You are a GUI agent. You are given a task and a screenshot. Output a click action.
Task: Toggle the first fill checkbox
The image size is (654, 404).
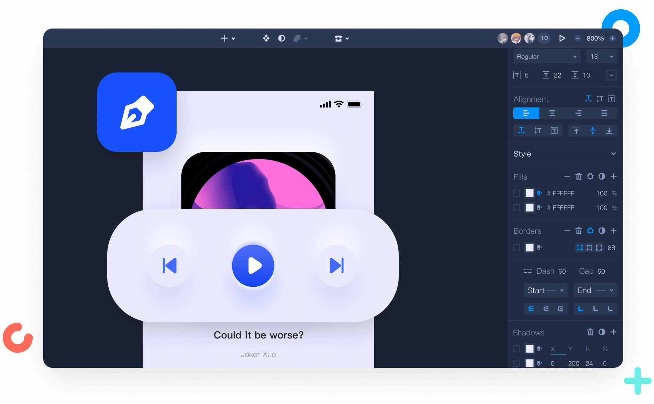(517, 193)
